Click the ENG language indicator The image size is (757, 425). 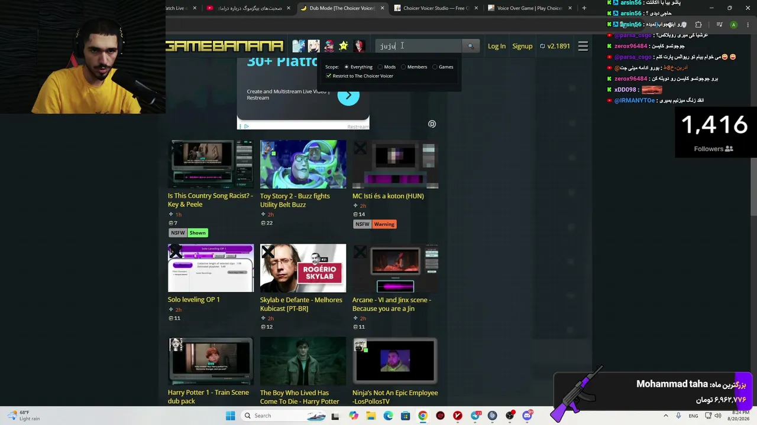[x=693, y=416]
